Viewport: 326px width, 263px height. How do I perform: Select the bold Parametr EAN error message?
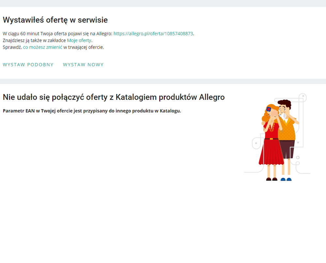92,111
